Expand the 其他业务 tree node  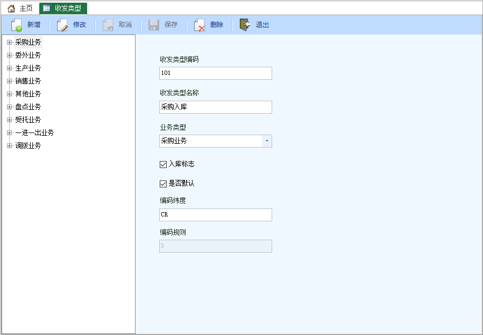9,94
